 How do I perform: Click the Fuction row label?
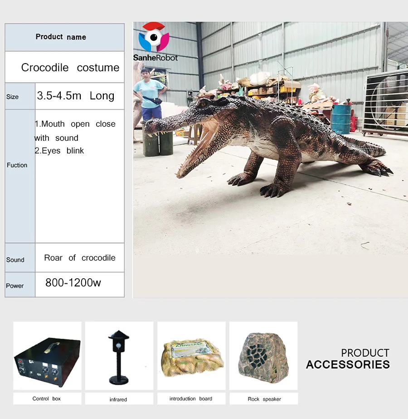(17, 165)
